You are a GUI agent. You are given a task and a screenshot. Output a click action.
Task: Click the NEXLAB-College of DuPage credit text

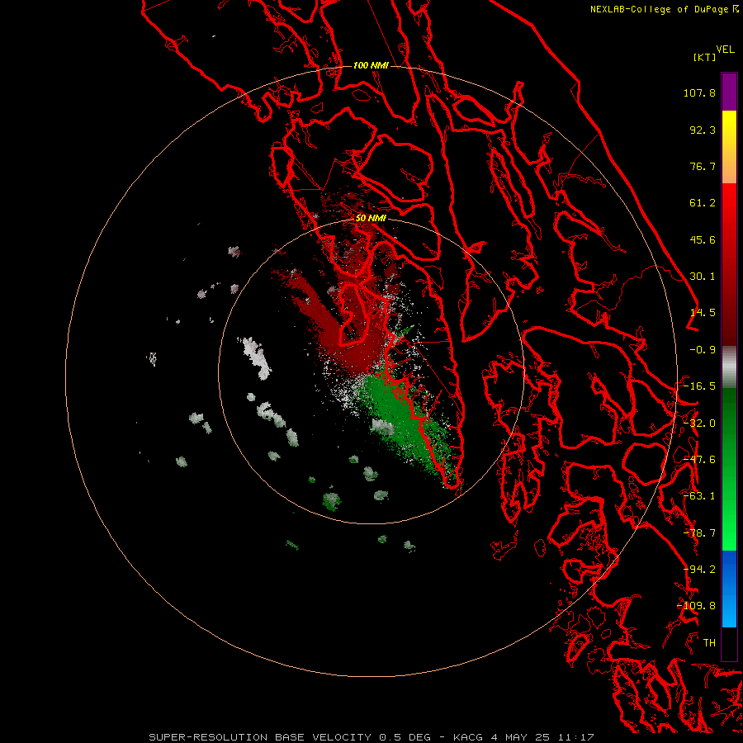659,9
